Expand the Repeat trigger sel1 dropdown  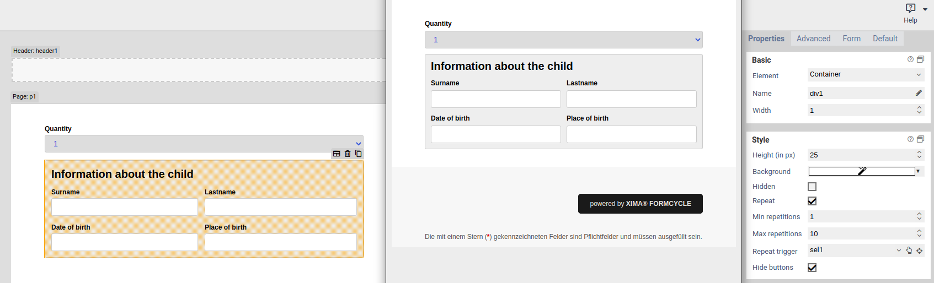tap(899, 251)
